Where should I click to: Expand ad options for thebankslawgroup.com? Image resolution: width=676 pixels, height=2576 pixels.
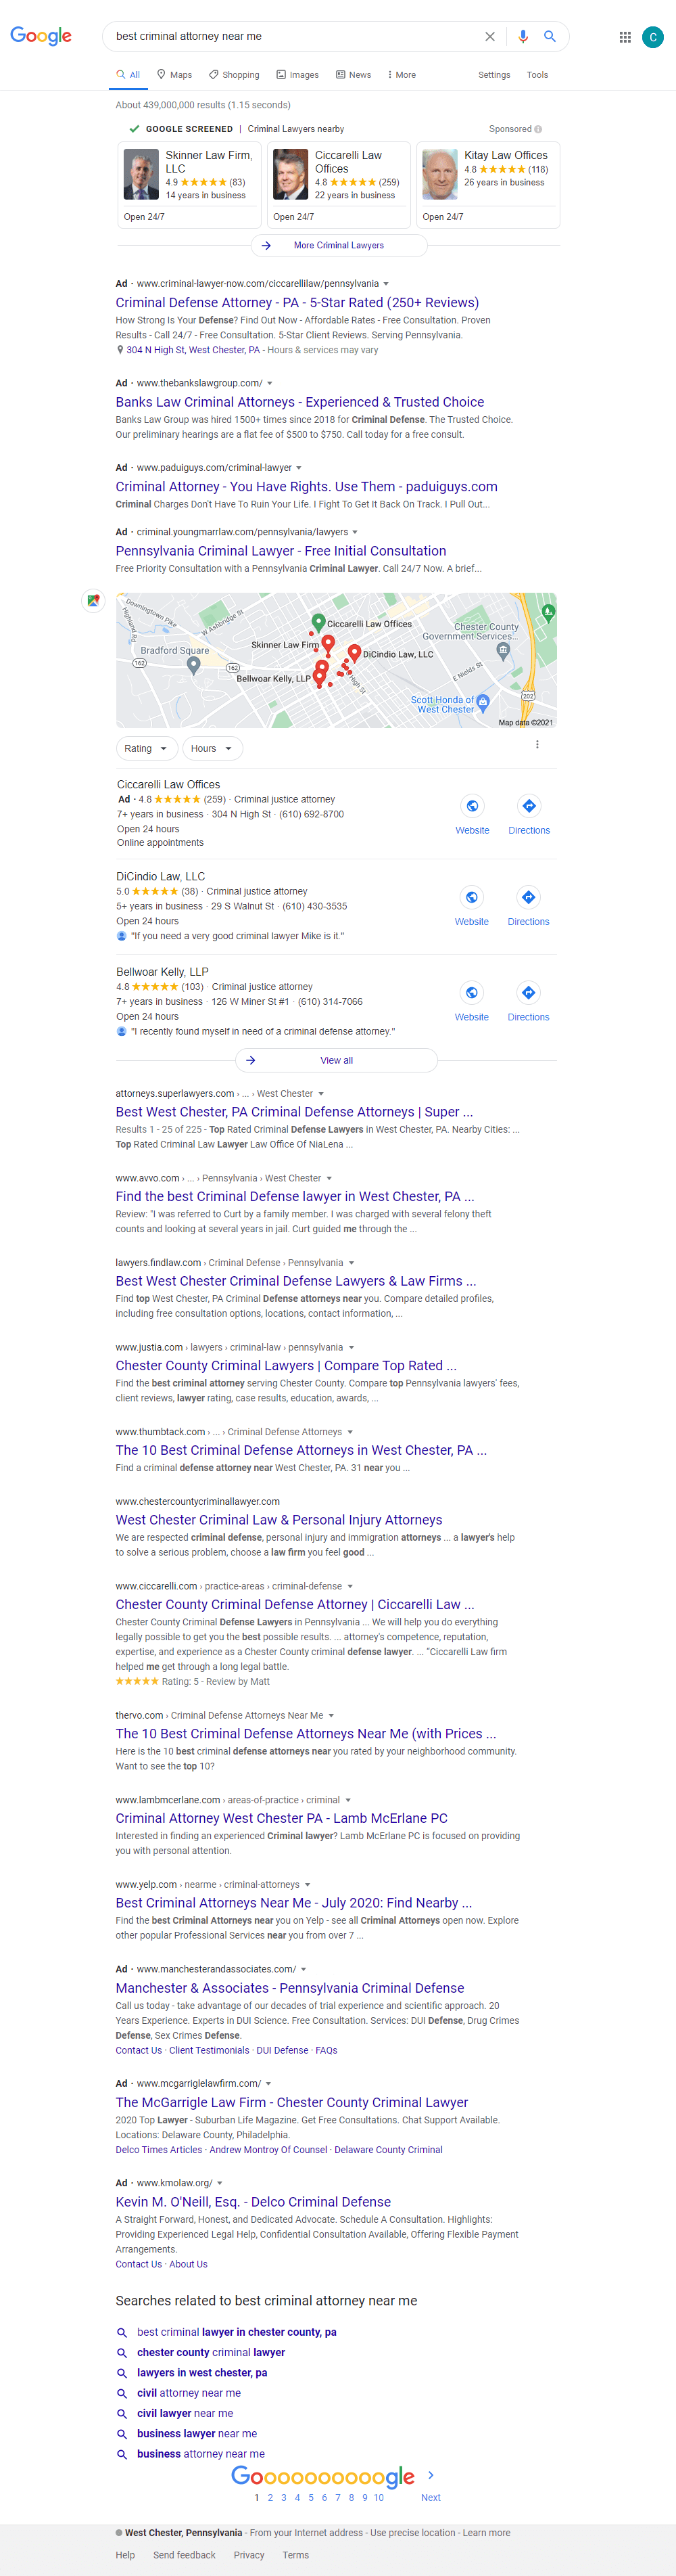tap(270, 383)
